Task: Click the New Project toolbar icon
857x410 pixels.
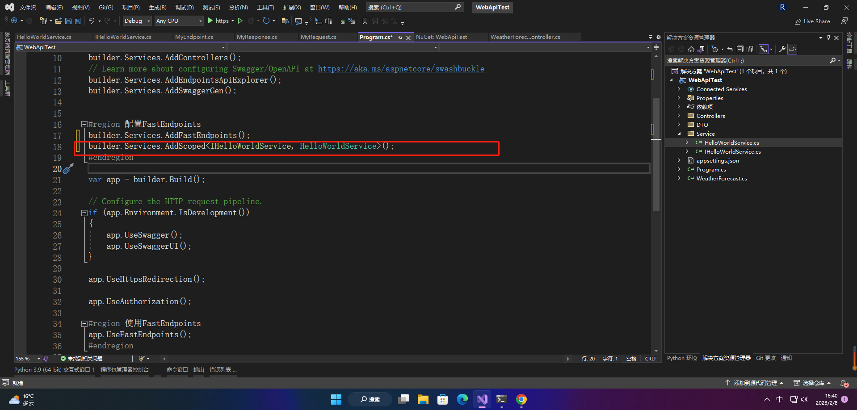Action: pos(43,21)
